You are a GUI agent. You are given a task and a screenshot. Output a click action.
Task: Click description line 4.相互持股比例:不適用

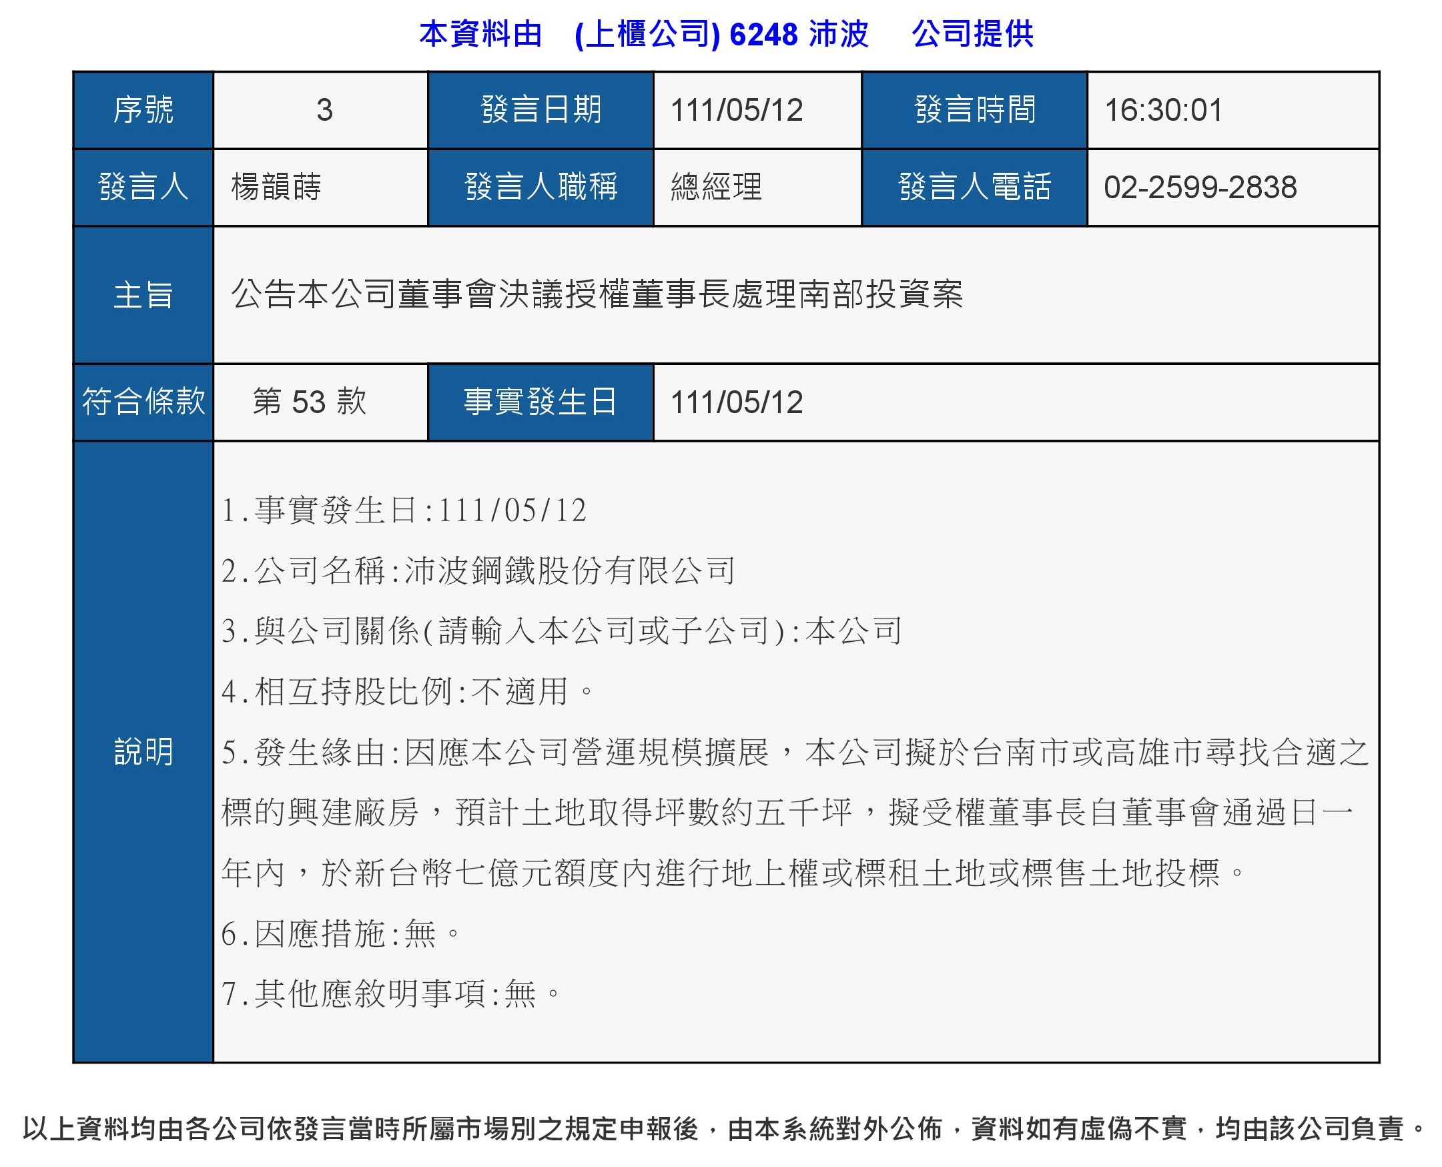[408, 692]
